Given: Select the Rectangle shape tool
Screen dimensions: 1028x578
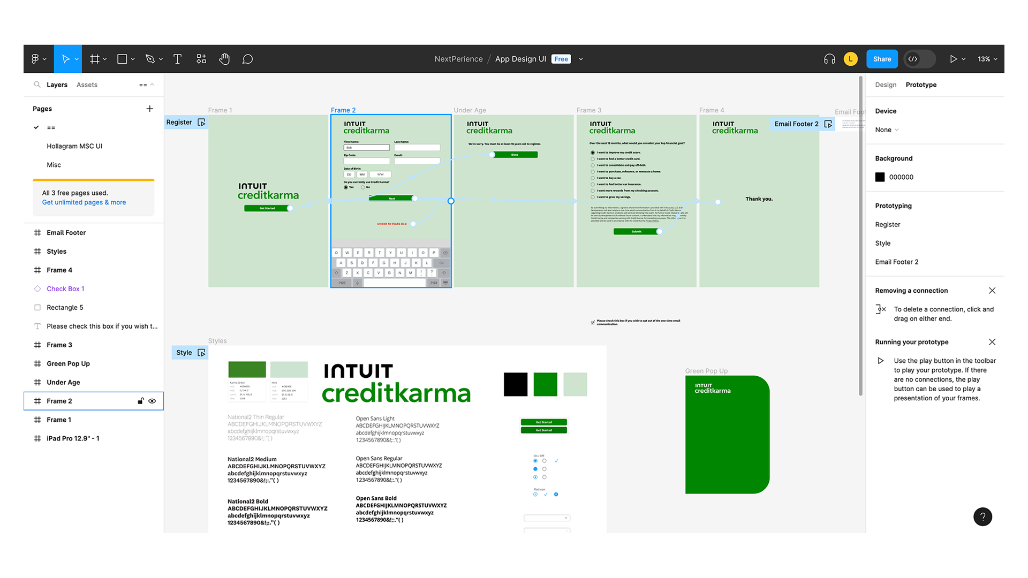Looking at the screenshot, I should pos(122,59).
